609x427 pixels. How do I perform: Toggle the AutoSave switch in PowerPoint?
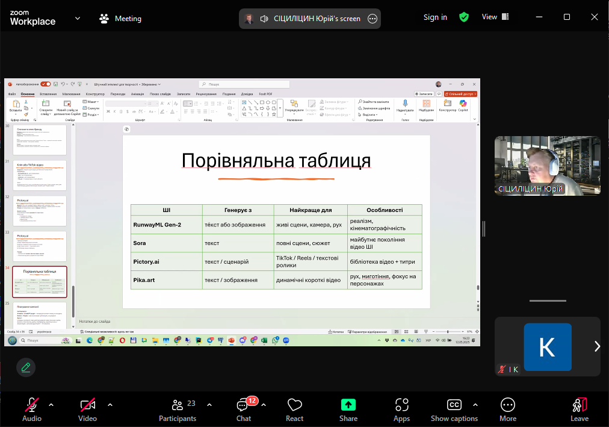click(x=46, y=84)
